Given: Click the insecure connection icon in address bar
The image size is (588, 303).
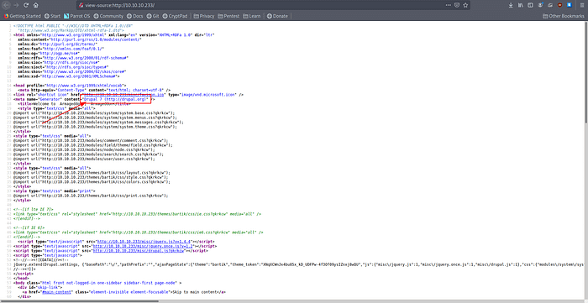Looking at the screenshot, I should [x=81, y=5].
